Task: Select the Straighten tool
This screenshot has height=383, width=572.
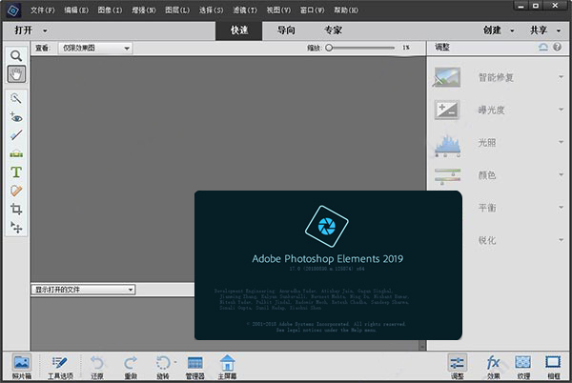Action: (x=16, y=135)
